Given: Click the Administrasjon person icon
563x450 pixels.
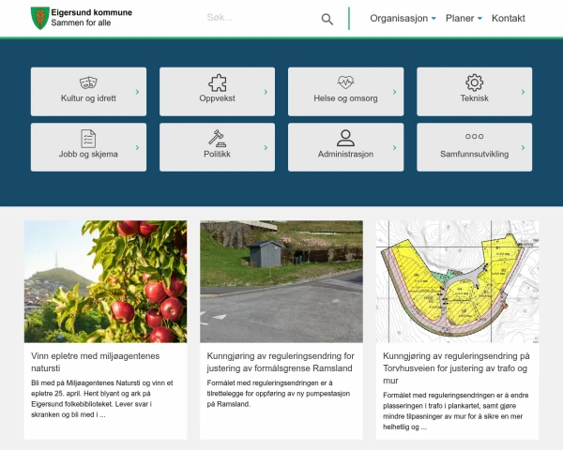Looking at the screenshot, I should tap(345, 138).
